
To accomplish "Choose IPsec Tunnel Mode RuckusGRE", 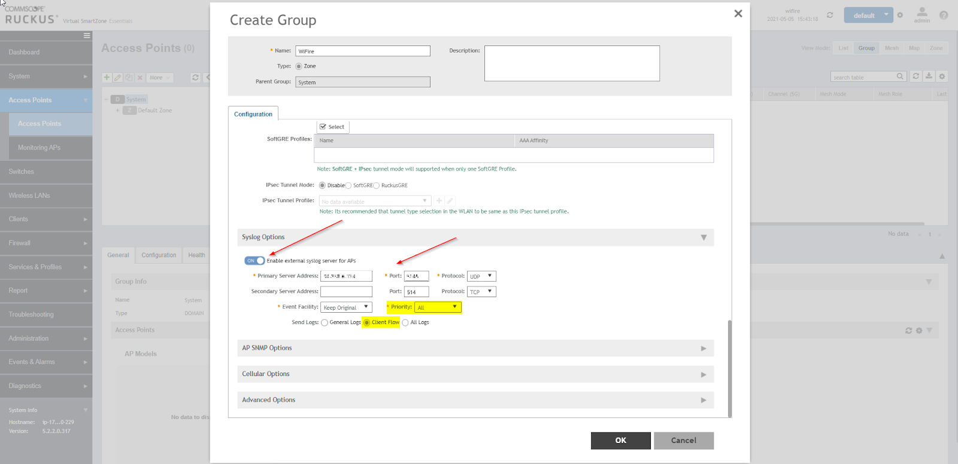I will pos(376,185).
